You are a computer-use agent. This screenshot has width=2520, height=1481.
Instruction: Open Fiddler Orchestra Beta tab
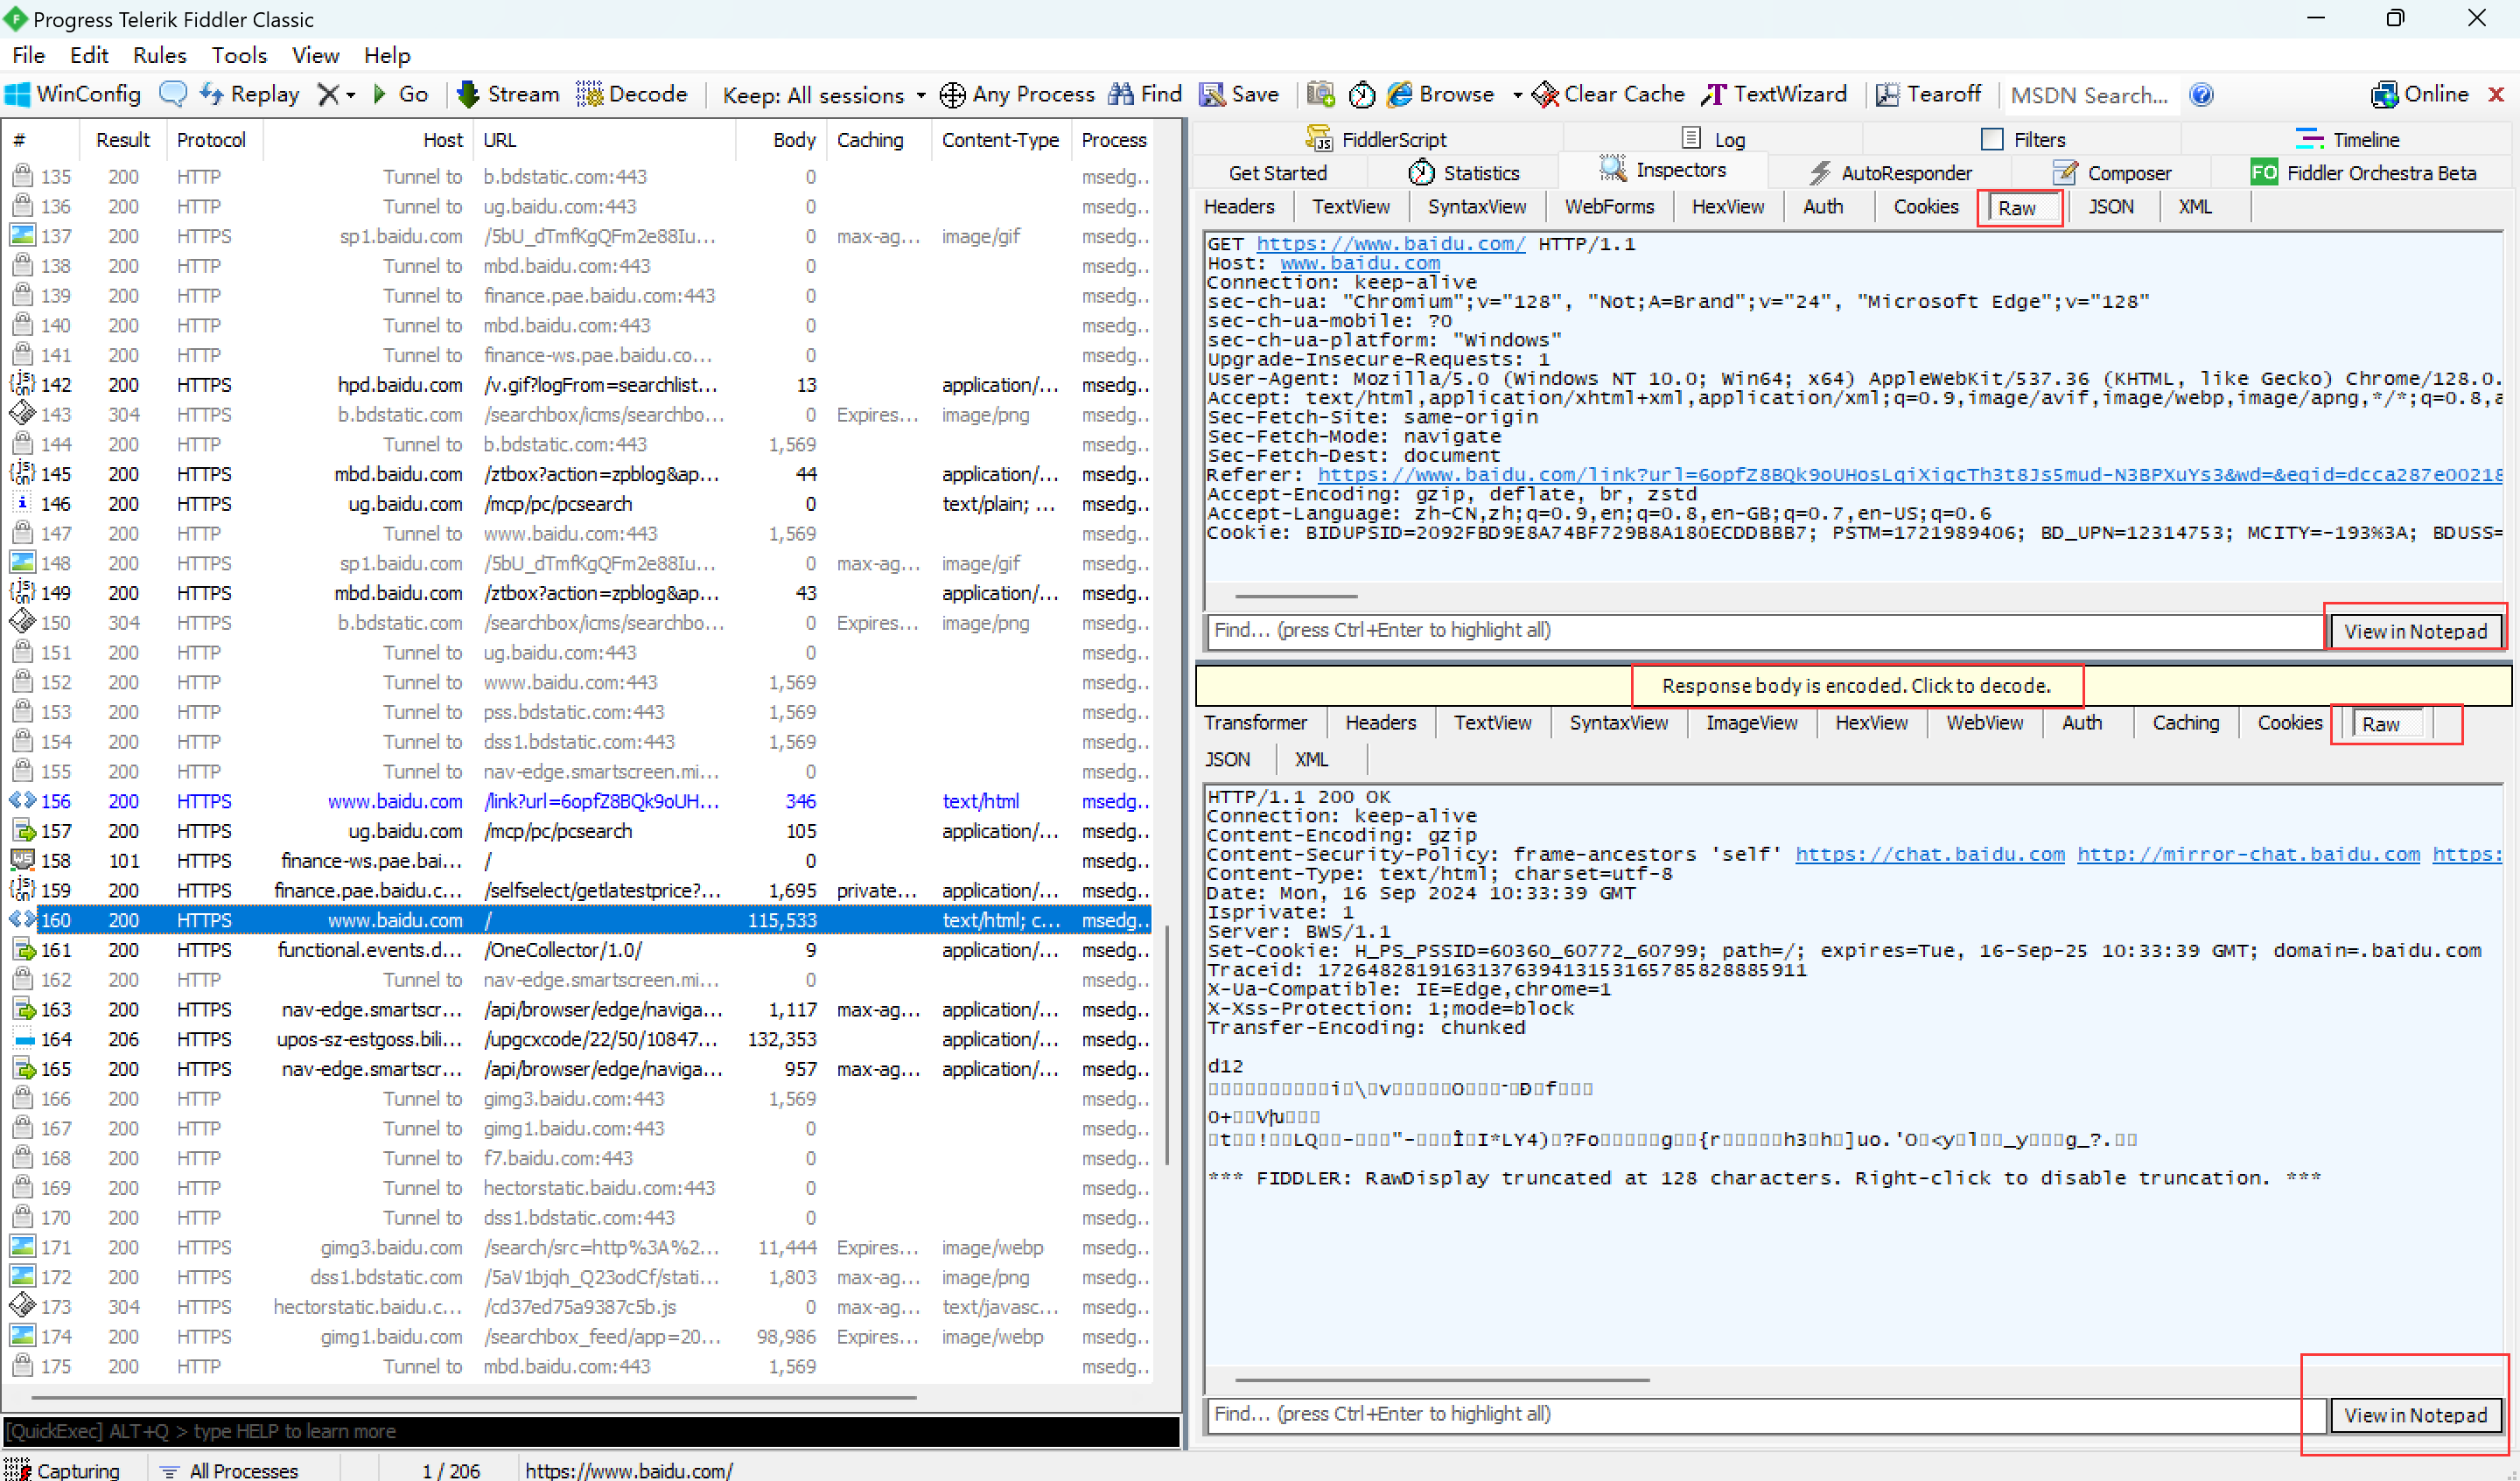point(2363,173)
